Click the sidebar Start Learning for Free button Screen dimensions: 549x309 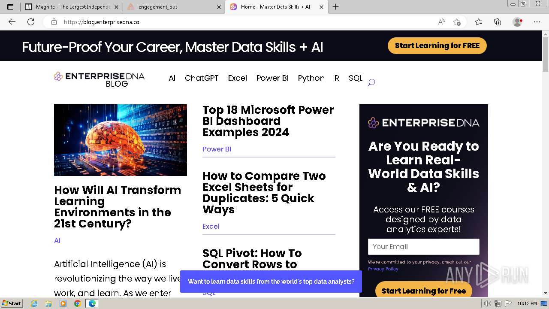pos(424,290)
